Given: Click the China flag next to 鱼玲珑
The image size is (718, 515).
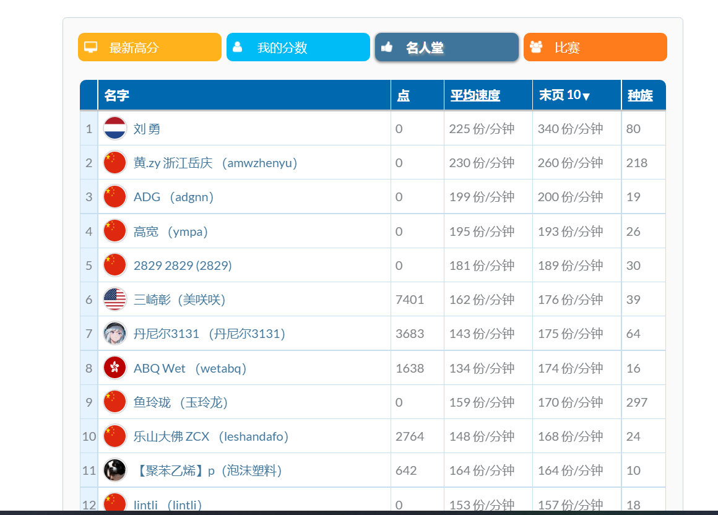Looking at the screenshot, I should point(115,402).
